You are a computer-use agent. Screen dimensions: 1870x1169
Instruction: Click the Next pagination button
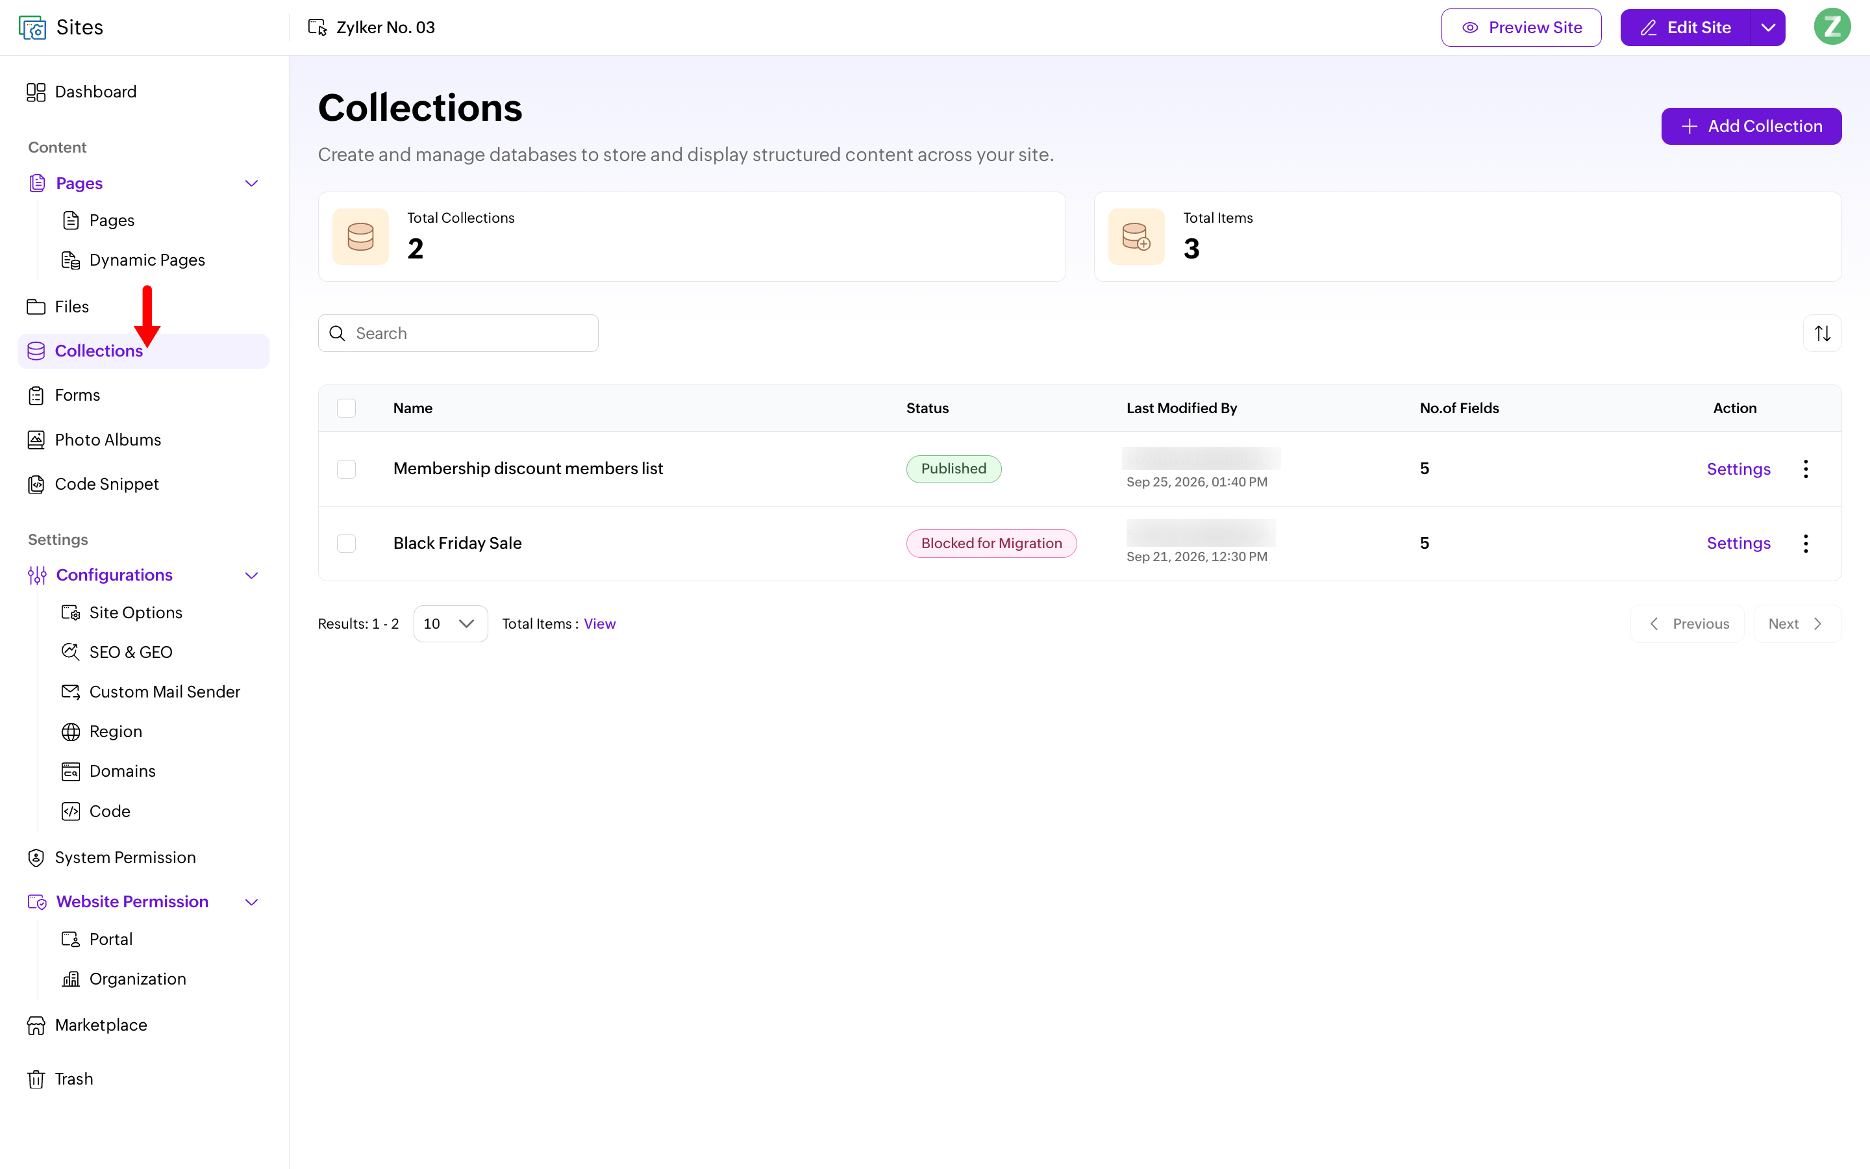(x=1797, y=624)
